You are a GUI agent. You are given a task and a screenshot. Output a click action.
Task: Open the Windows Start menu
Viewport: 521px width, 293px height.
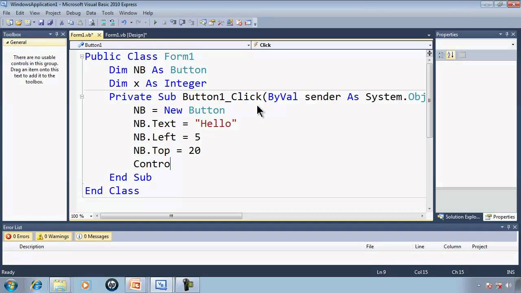(11, 285)
